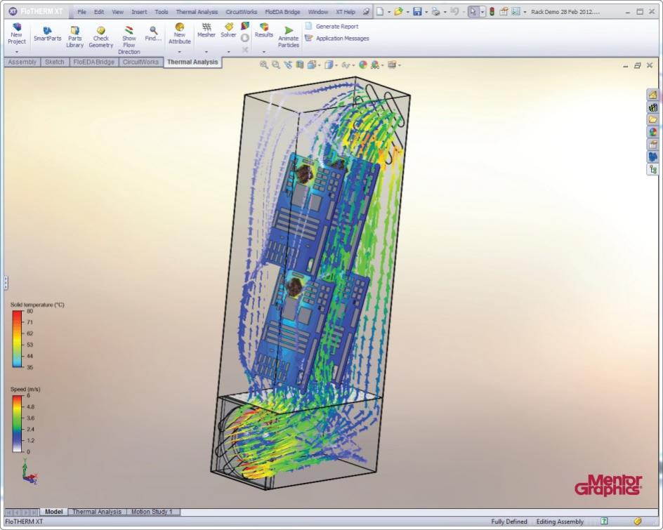Click the Save floppy icon

click(417, 12)
